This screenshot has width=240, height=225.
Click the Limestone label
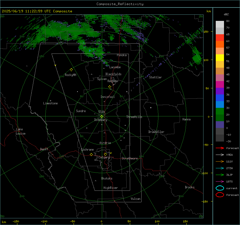click(50, 103)
